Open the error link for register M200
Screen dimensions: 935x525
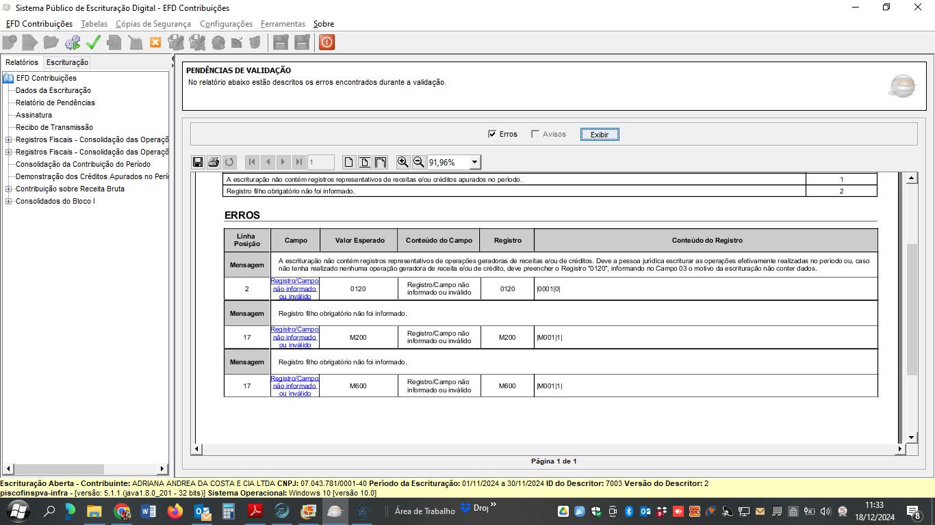295,337
